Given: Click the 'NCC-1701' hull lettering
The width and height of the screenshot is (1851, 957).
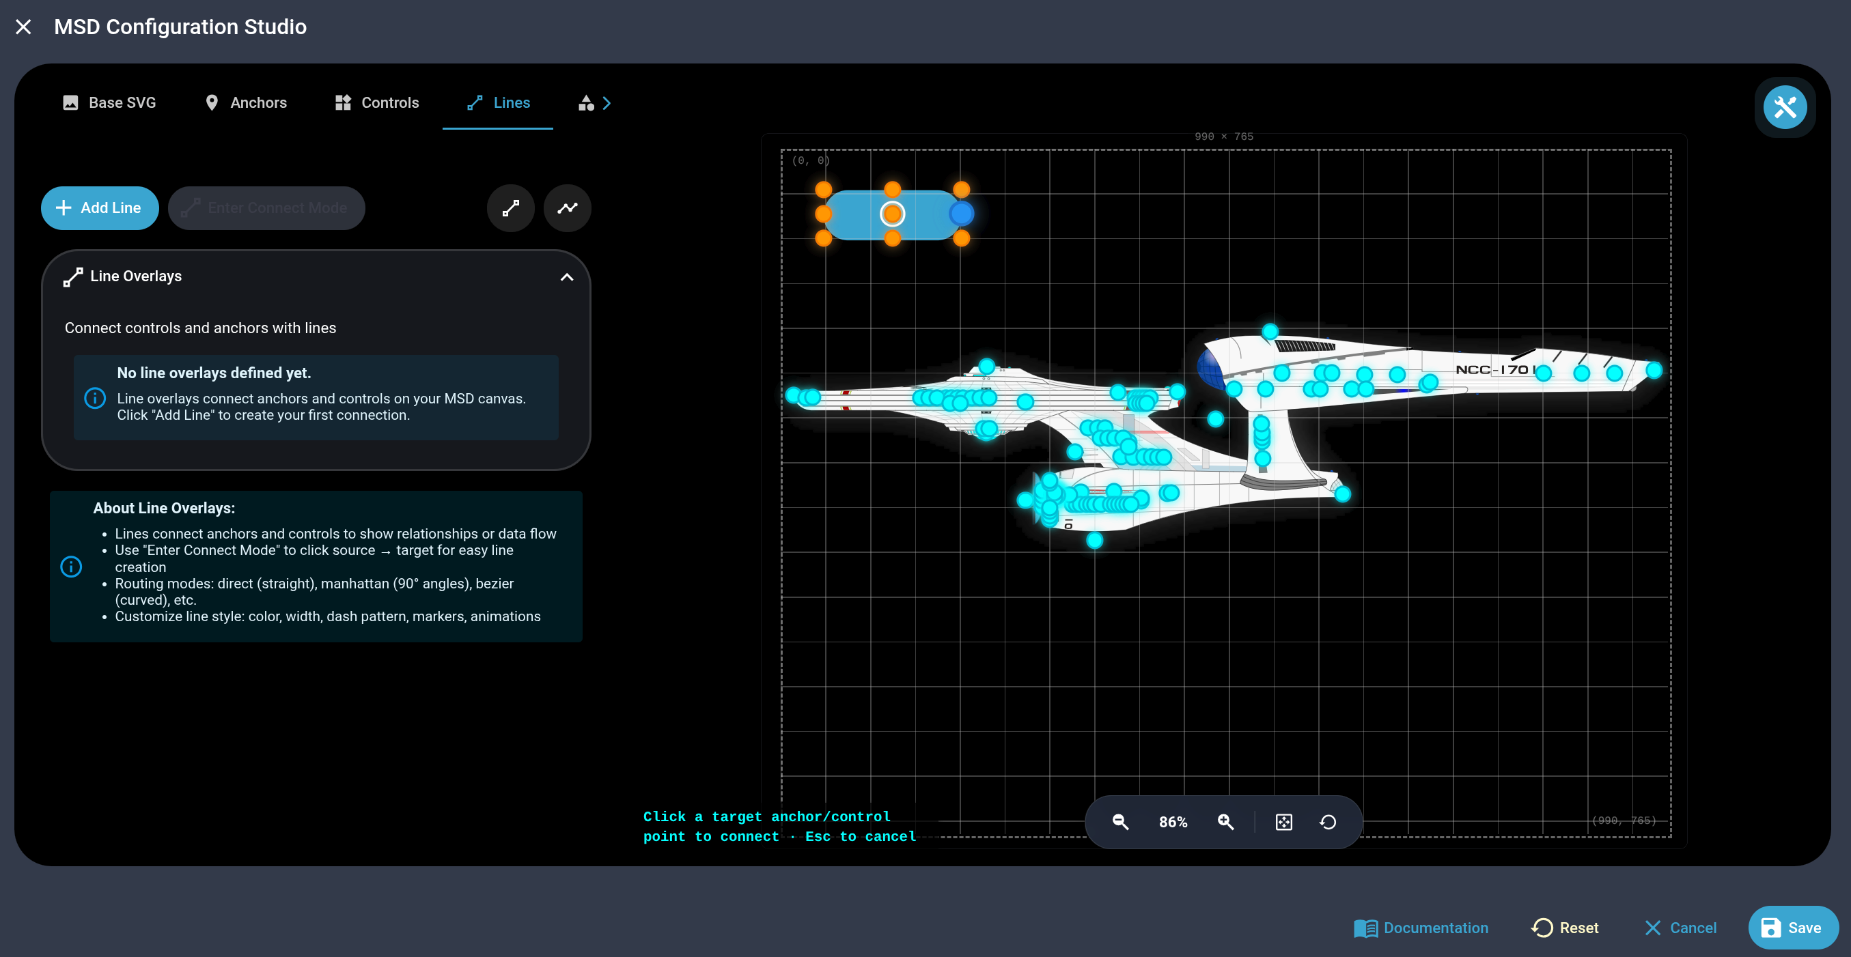Looking at the screenshot, I should [x=1494, y=370].
